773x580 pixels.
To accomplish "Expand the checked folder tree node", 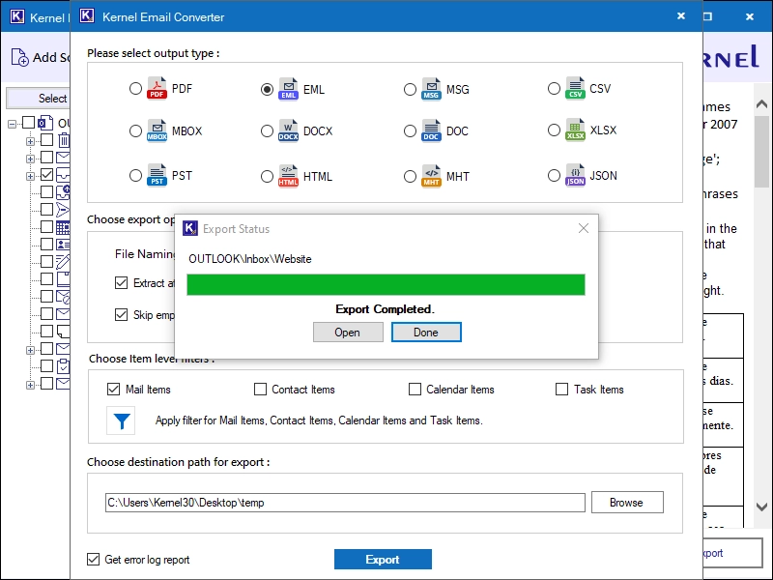I will (30, 176).
